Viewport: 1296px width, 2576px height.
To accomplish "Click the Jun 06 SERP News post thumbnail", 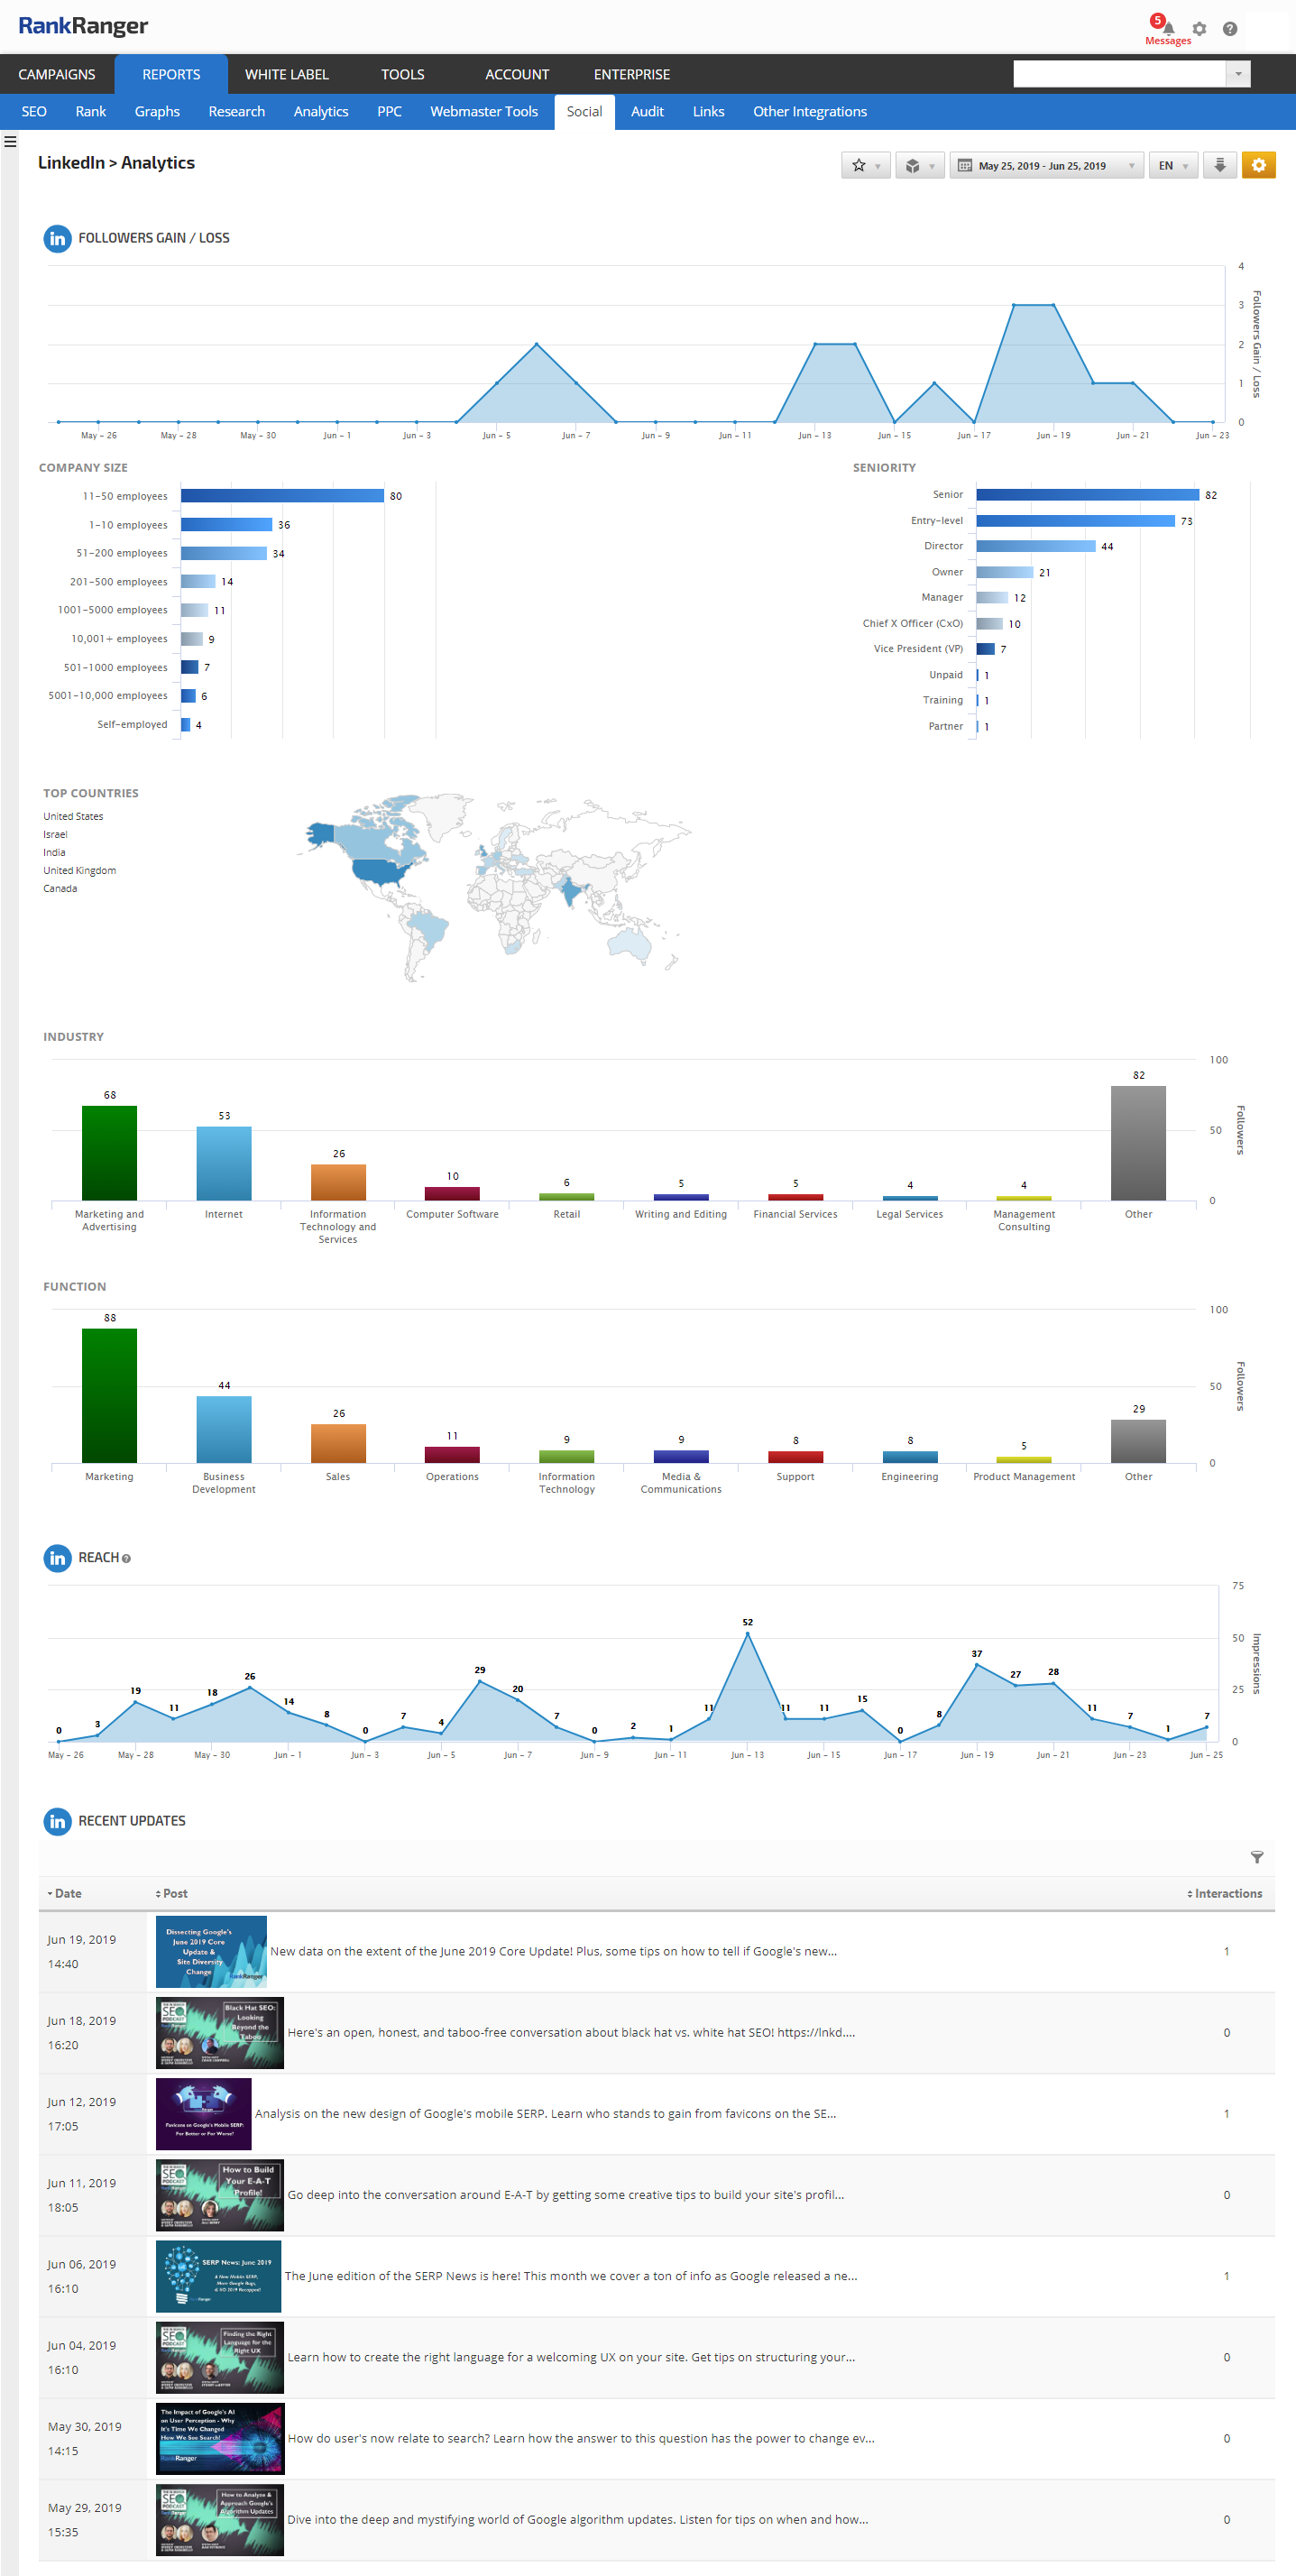I will (x=218, y=2275).
